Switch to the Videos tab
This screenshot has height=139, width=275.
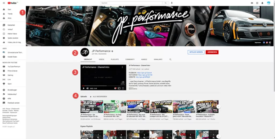[x=101, y=59]
